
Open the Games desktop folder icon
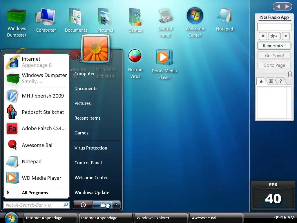pyautogui.click(x=135, y=20)
